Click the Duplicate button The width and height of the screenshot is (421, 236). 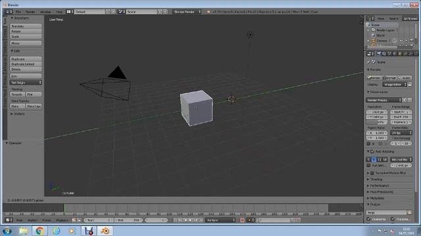coord(26,59)
